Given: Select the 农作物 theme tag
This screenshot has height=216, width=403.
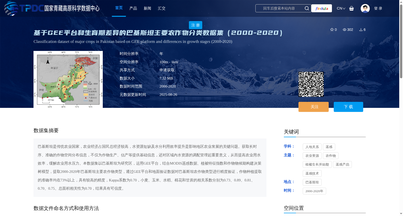Looking at the screenshot, I should tap(331, 156).
